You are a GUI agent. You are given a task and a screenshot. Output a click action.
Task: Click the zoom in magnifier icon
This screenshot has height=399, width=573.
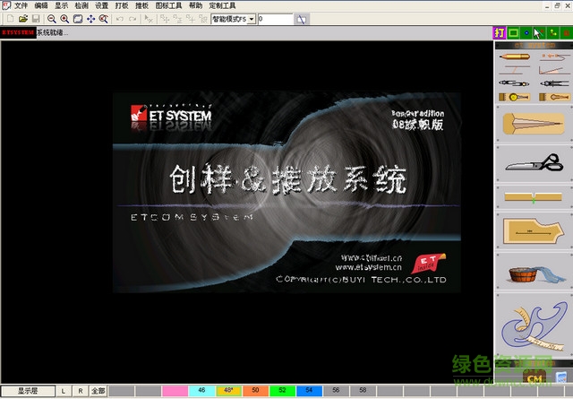click(64, 19)
